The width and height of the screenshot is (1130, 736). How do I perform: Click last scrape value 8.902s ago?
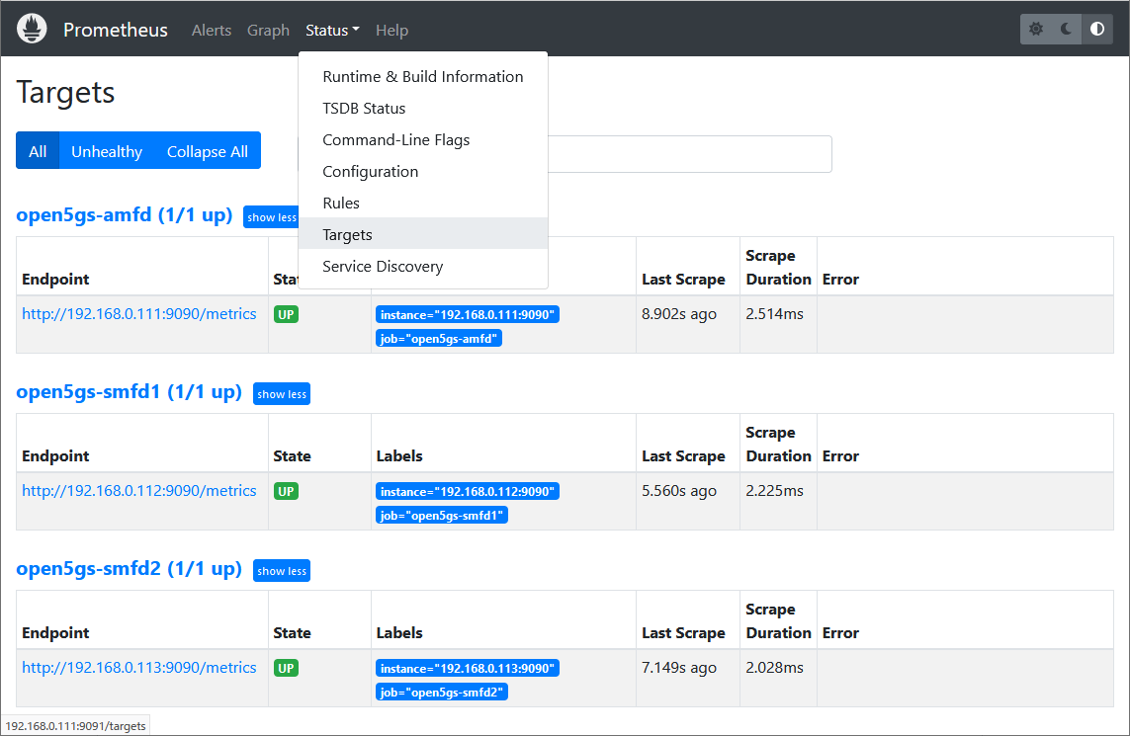tap(679, 314)
